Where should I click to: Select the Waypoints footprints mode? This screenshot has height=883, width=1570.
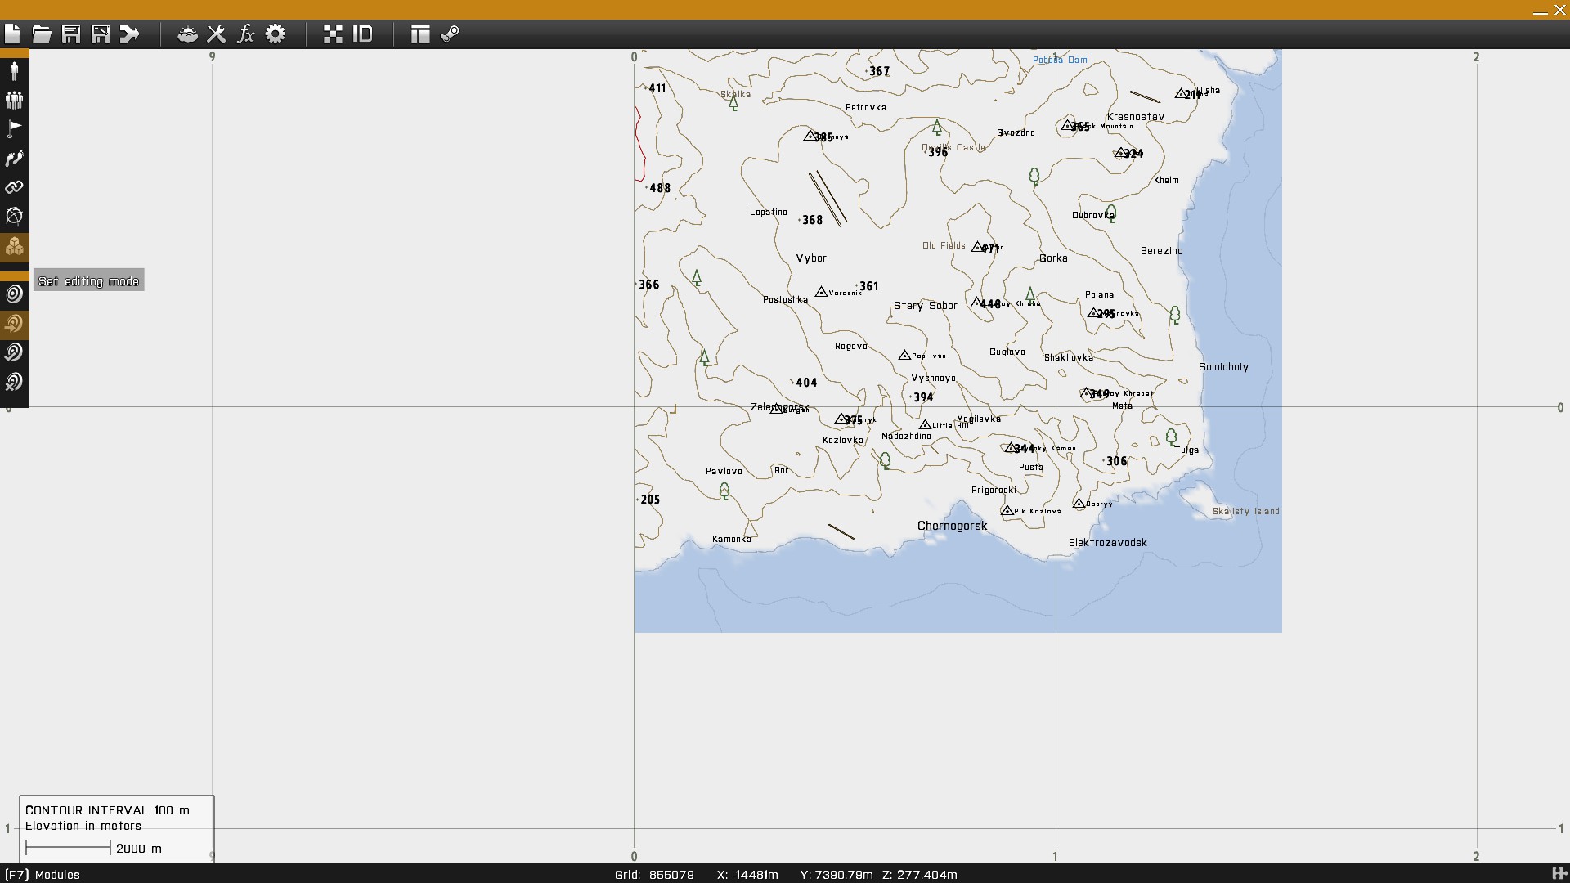click(14, 159)
